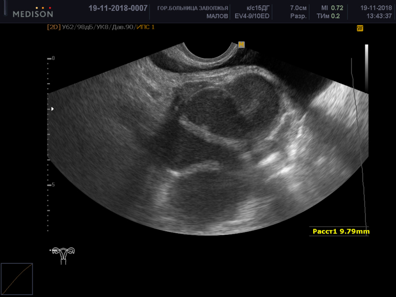396x297 pixels.
Task: Click the grayscale bar
Action: [x=366, y=69]
